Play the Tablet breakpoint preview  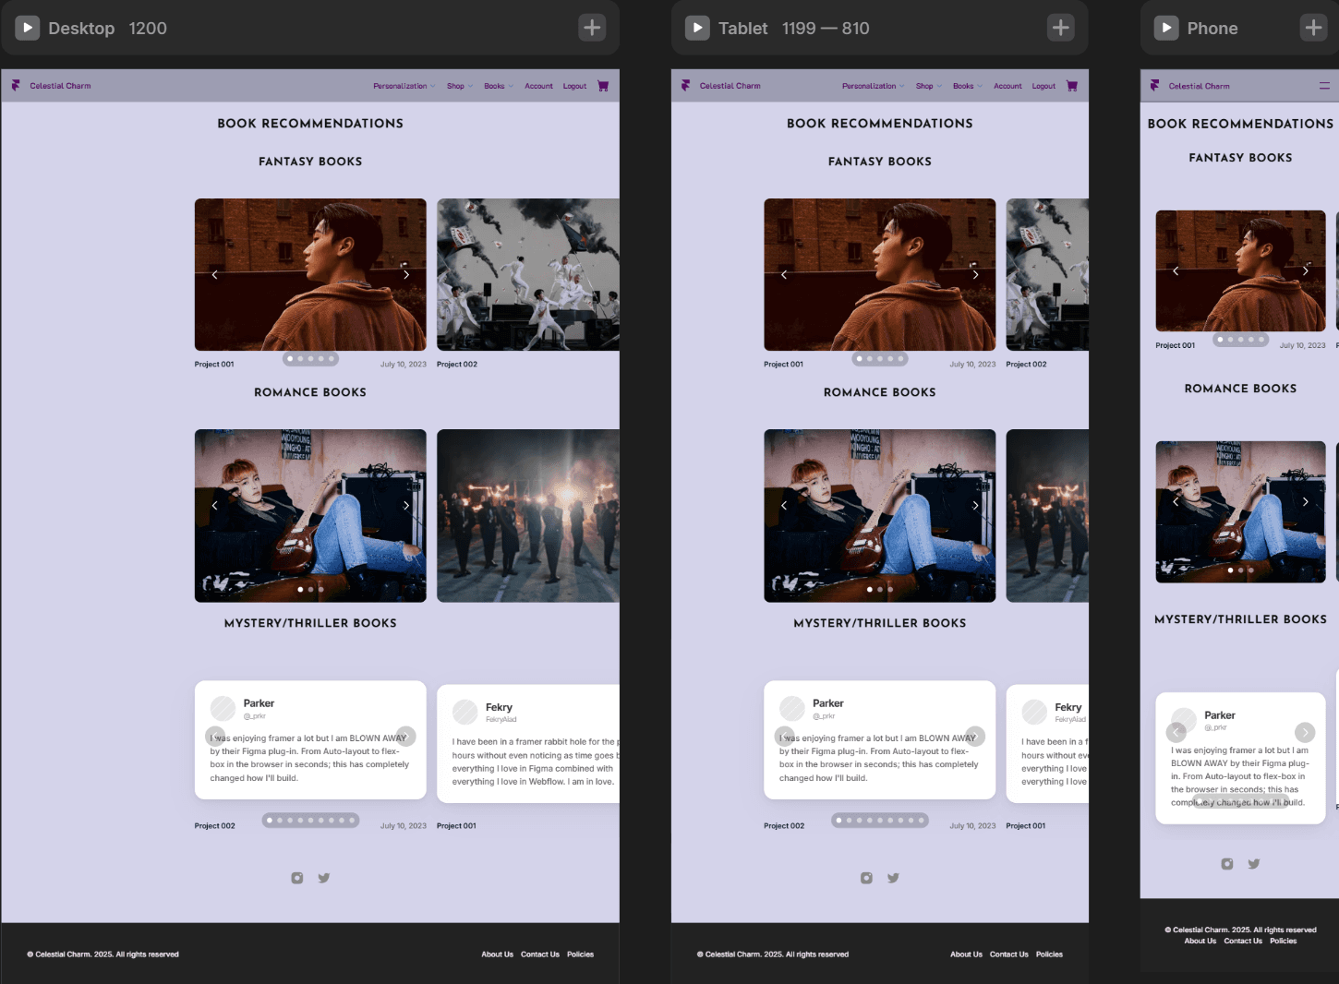(x=697, y=28)
